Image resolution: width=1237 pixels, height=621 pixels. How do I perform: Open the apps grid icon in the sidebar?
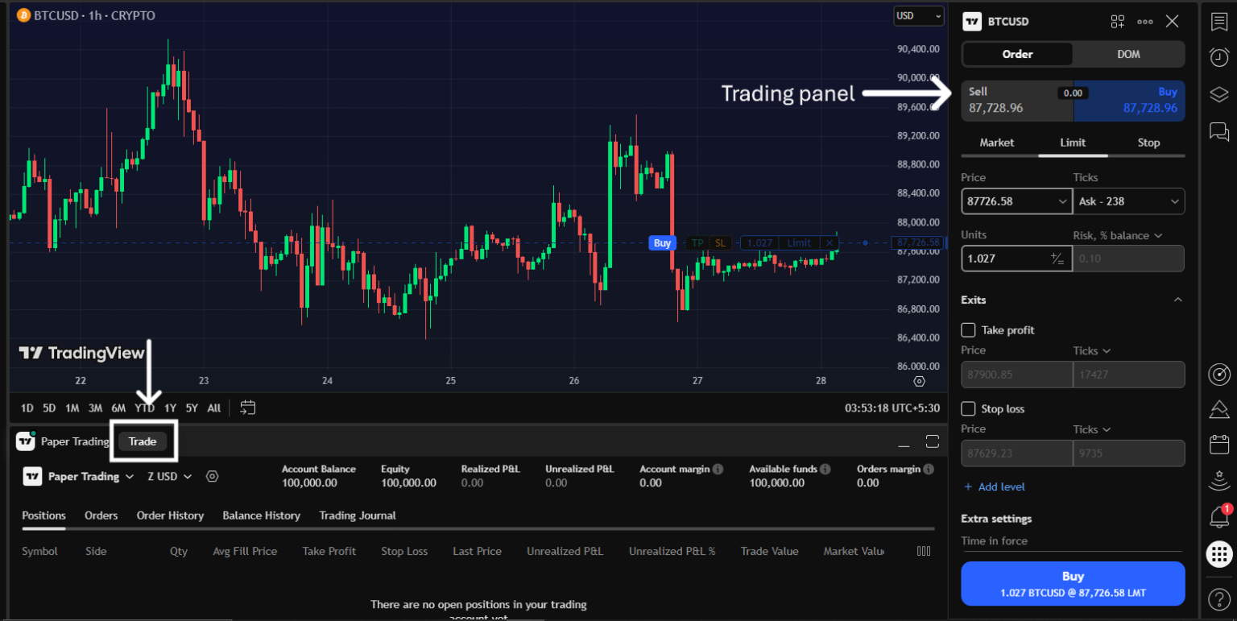[x=1218, y=554]
